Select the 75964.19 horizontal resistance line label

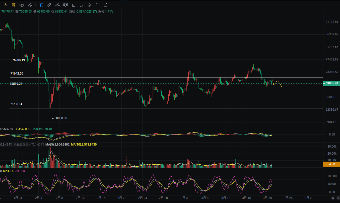click(x=19, y=60)
